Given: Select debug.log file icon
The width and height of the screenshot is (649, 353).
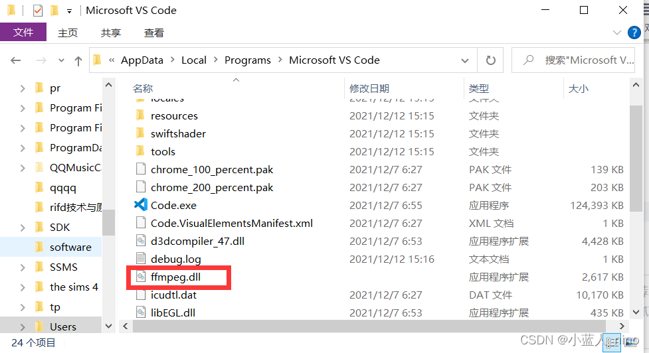Looking at the screenshot, I should pyautogui.click(x=141, y=259).
